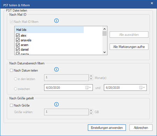Decrease the Monat(e) value with down arrow
The width and height of the screenshot is (157, 136).
91,79
